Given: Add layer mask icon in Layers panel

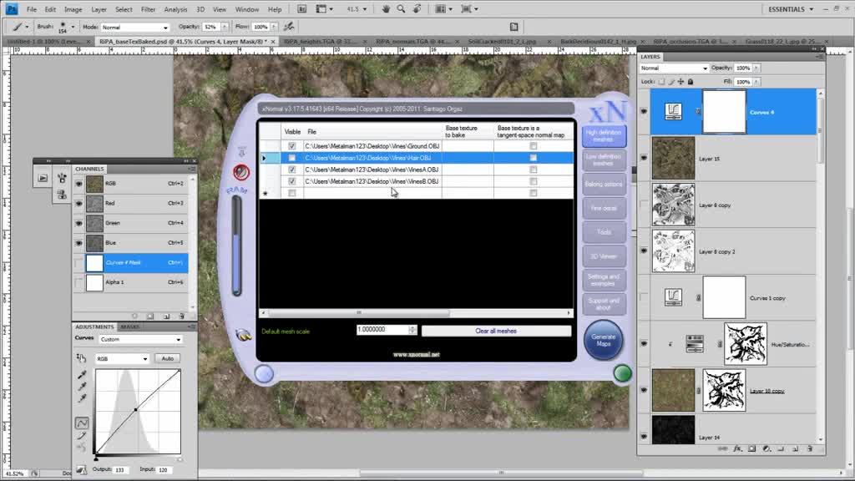Looking at the screenshot, I should pos(752,448).
